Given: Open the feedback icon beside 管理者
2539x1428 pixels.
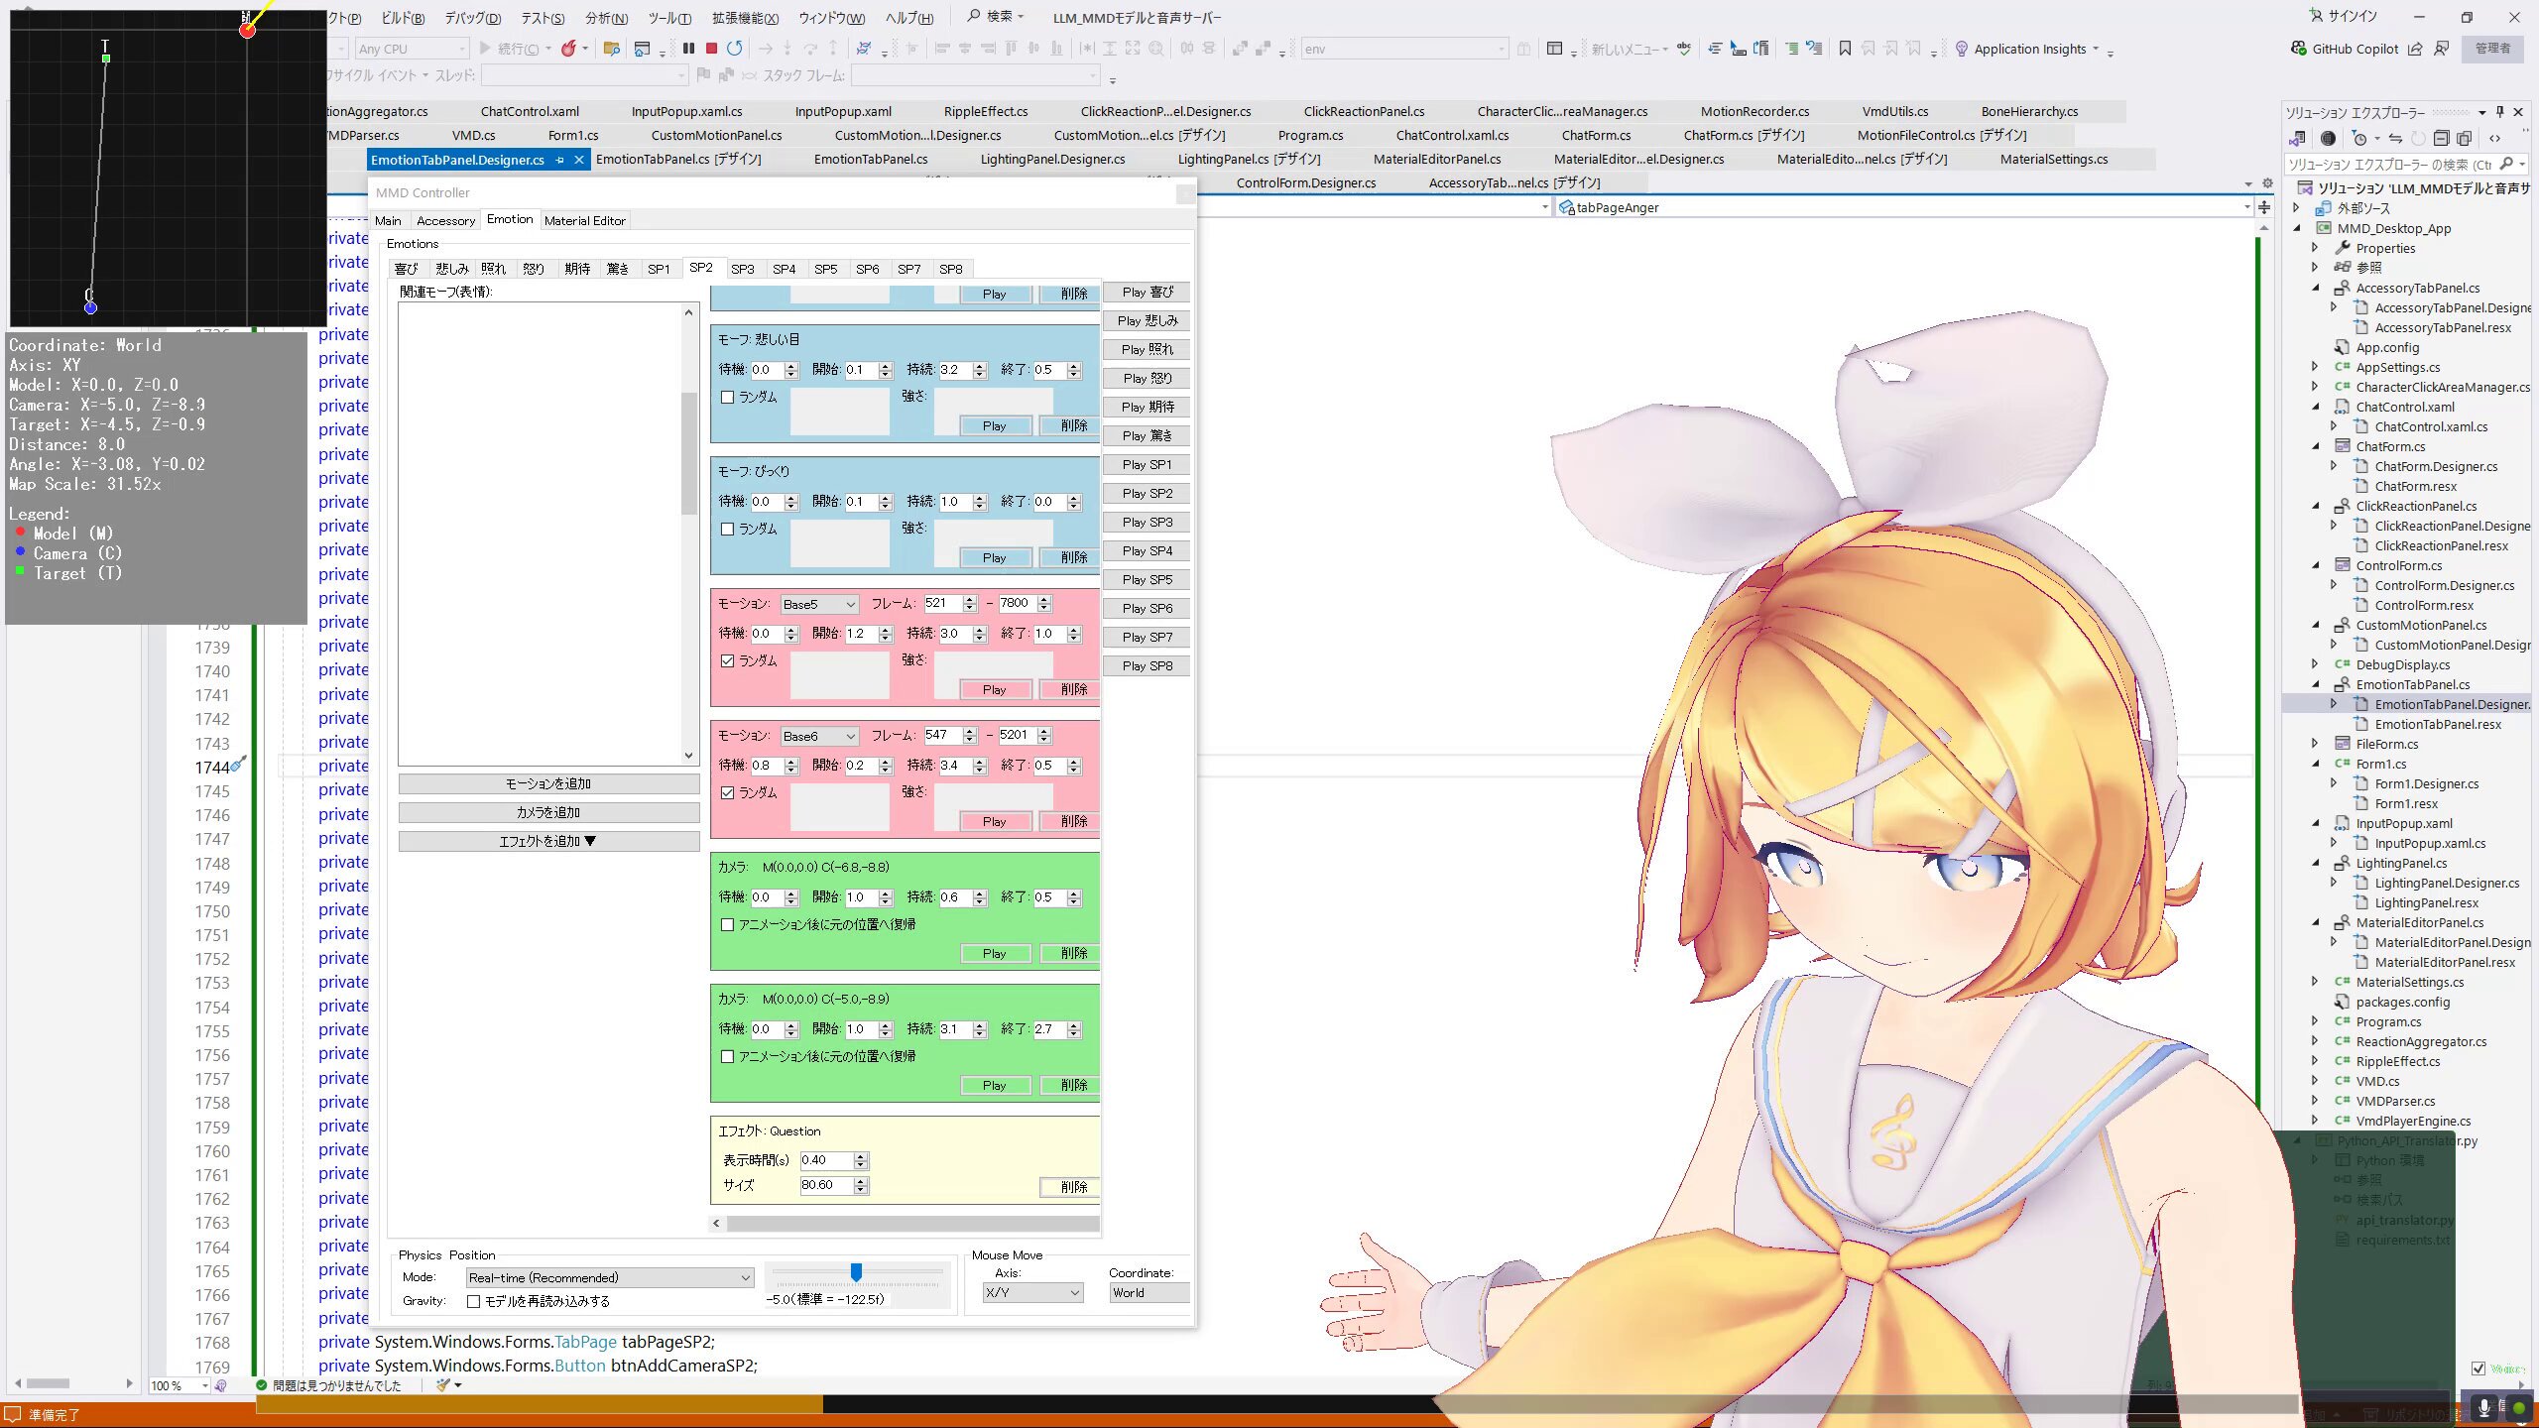Looking at the screenshot, I should (x=2442, y=49).
